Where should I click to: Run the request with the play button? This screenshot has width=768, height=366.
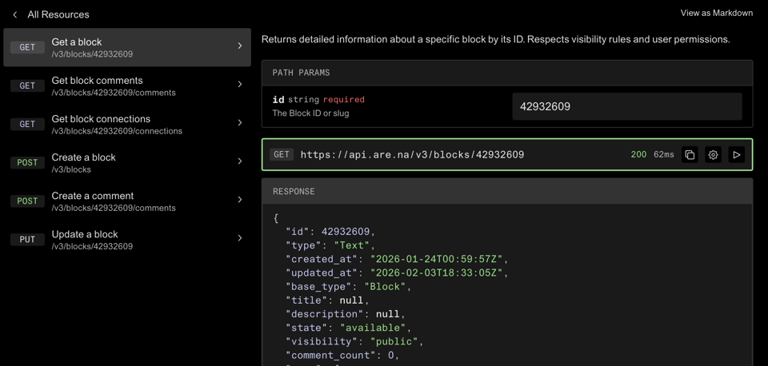[x=737, y=155]
